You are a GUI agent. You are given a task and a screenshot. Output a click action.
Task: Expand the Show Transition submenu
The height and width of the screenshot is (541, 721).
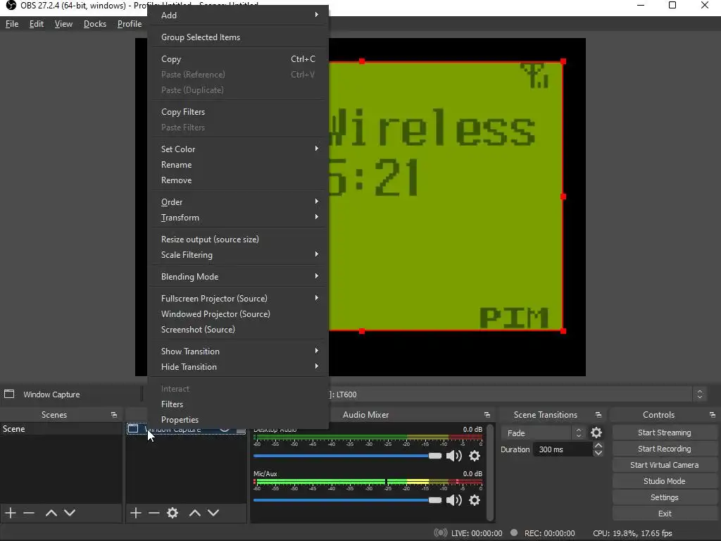(239, 352)
